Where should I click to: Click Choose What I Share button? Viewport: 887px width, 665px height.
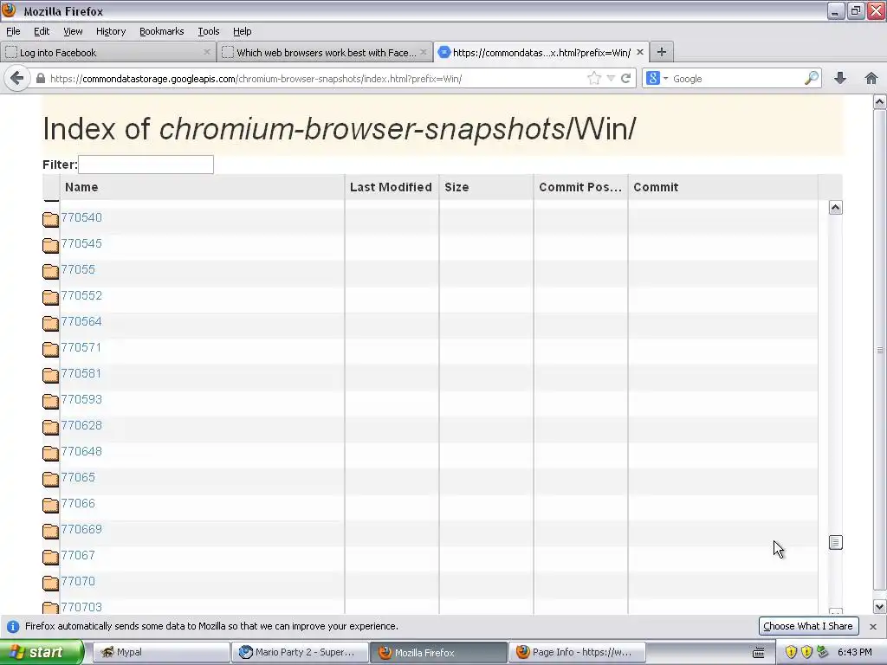tap(808, 626)
